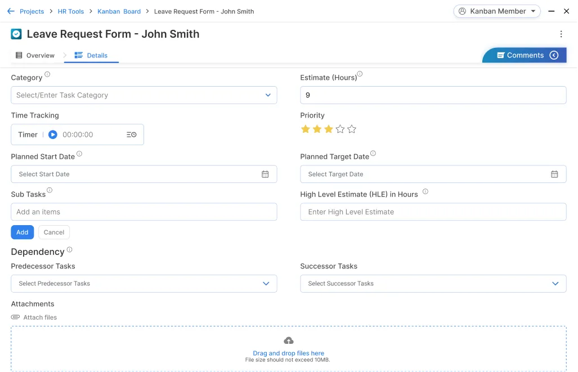The image size is (578, 372).
Task: Click the upload cloud icon in attachments
Action: (x=288, y=340)
